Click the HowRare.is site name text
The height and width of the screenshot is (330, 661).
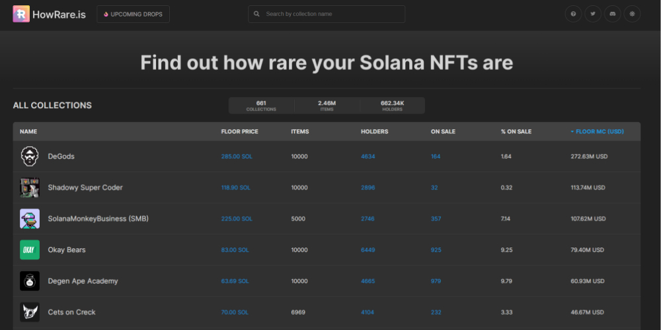[x=59, y=15]
